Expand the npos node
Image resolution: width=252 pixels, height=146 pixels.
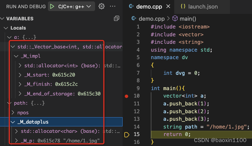[x=13, y=113]
